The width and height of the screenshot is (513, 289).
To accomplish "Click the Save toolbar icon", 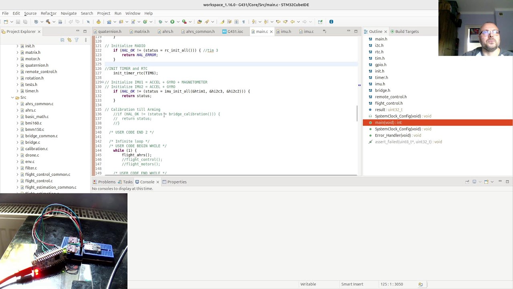I will (18, 22).
